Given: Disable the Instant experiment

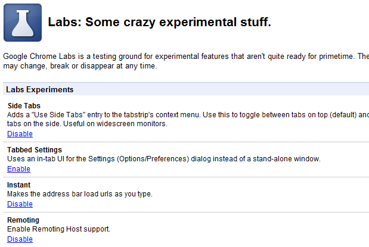Looking at the screenshot, I should pos(20,204).
